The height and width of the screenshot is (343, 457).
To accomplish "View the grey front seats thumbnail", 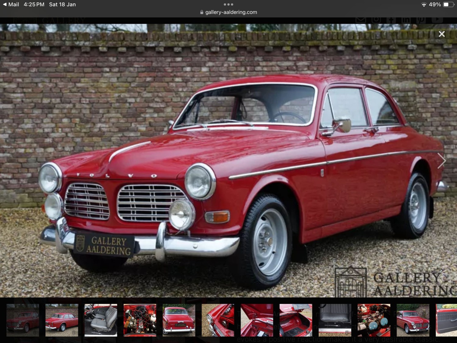I will [101, 320].
